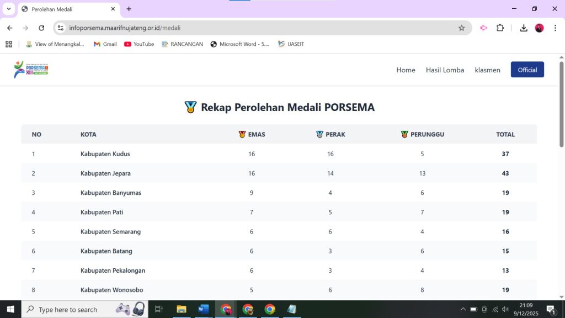This screenshot has height=318, width=565.
Task: Click the PORSEMA XIII logo
Action: pyautogui.click(x=30, y=70)
